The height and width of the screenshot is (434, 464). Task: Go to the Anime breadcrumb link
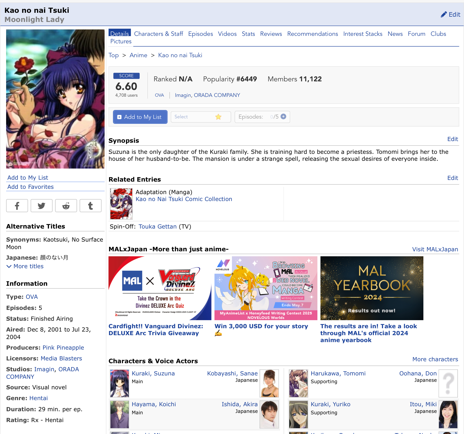(x=138, y=55)
